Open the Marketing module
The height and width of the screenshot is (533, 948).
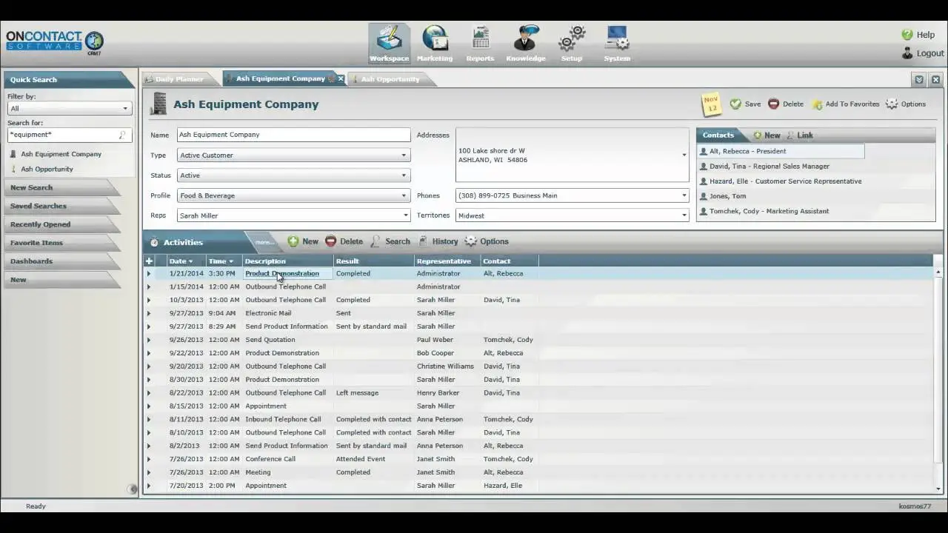coord(435,43)
